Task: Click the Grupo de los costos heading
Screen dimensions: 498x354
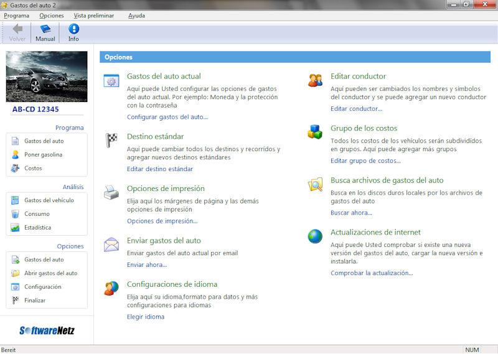Action: (364, 128)
